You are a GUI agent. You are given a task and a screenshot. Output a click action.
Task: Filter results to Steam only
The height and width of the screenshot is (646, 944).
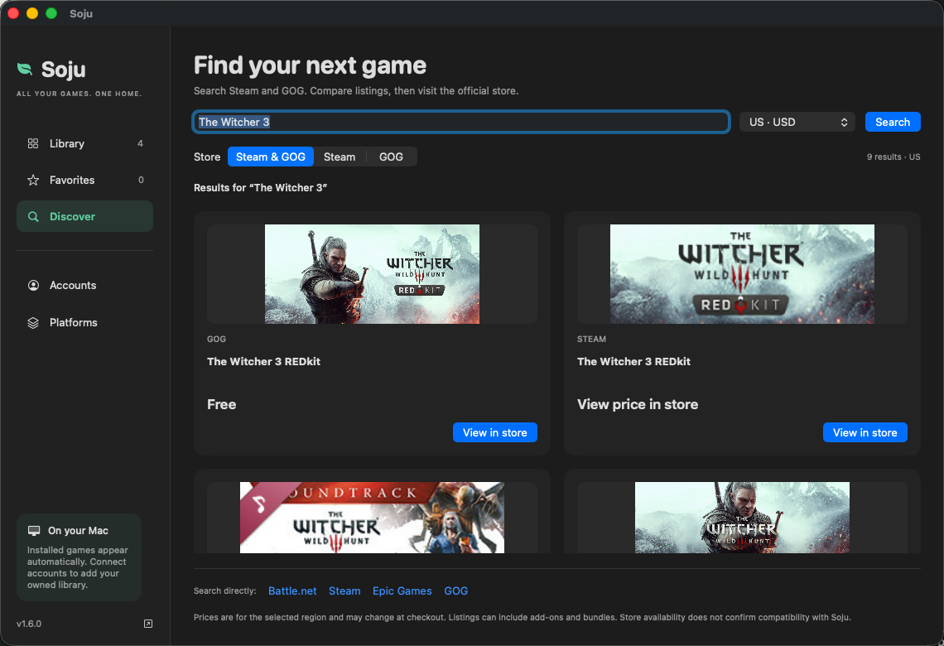click(340, 157)
